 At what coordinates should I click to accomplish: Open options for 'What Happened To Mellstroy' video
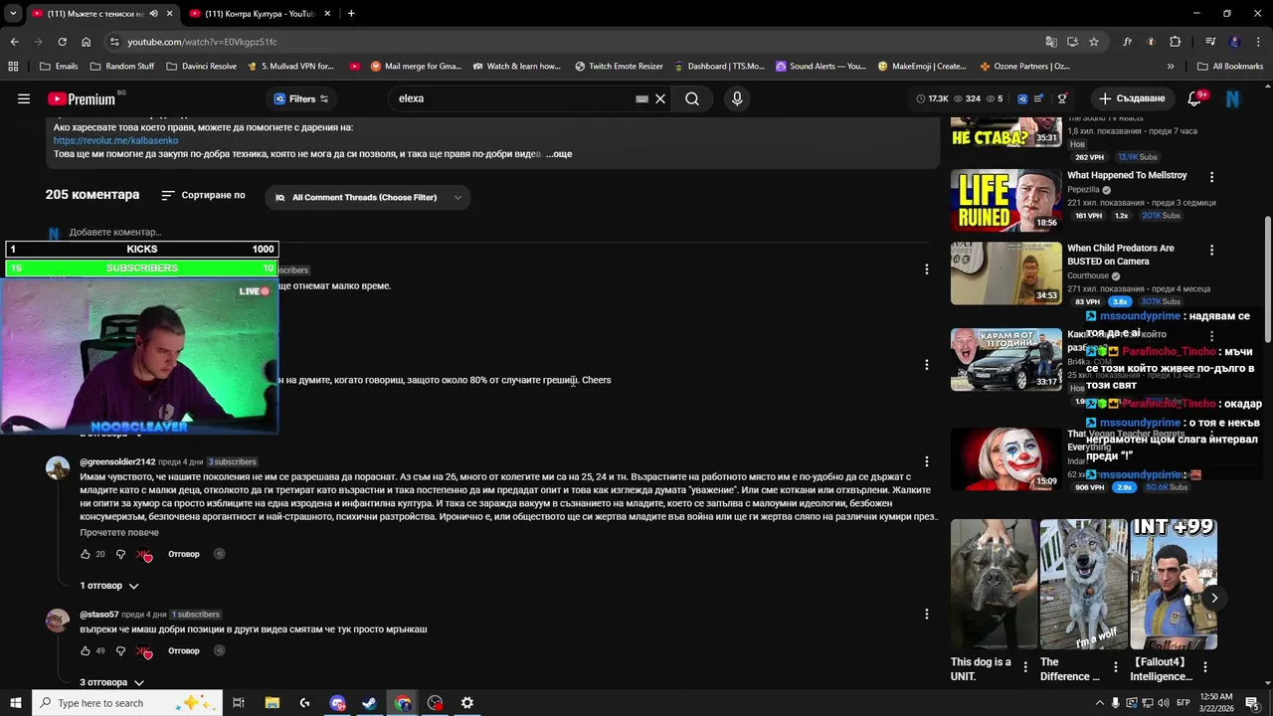pyautogui.click(x=1211, y=177)
